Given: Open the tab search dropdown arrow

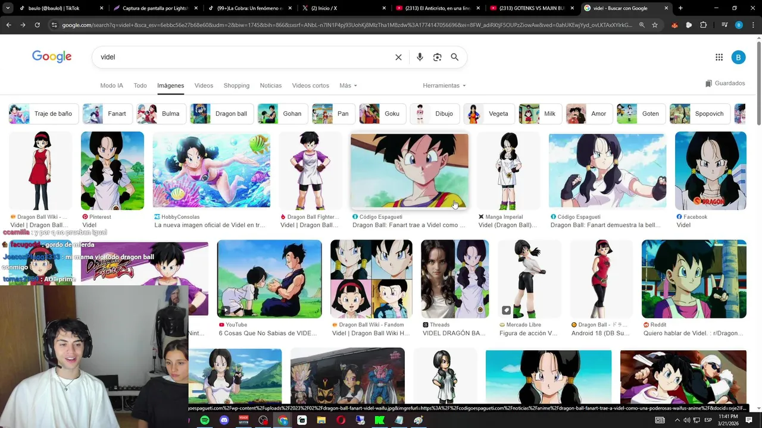Looking at the screenshot, I should 8,8.
